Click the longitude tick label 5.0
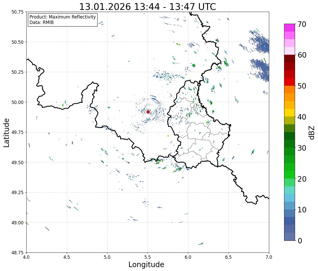 pyautogui.click(x=107, y=257)
